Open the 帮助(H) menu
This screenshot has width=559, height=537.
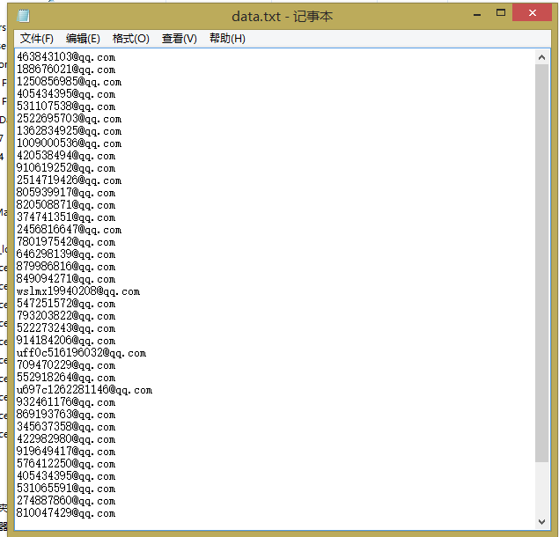(227, 39)
